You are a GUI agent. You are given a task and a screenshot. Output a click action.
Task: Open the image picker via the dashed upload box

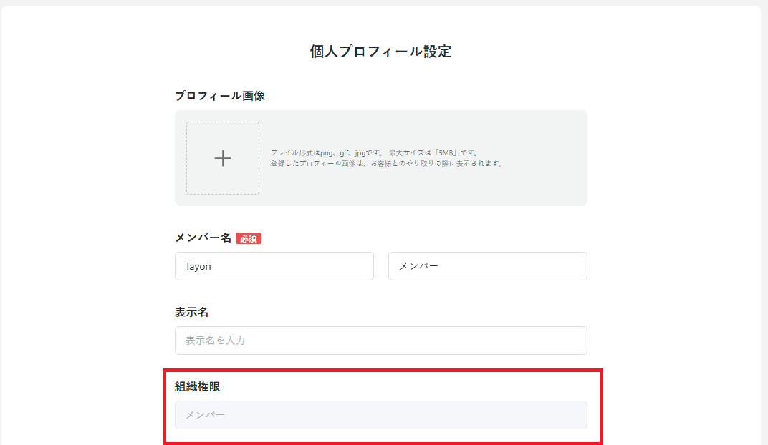[x=222, y=157]
